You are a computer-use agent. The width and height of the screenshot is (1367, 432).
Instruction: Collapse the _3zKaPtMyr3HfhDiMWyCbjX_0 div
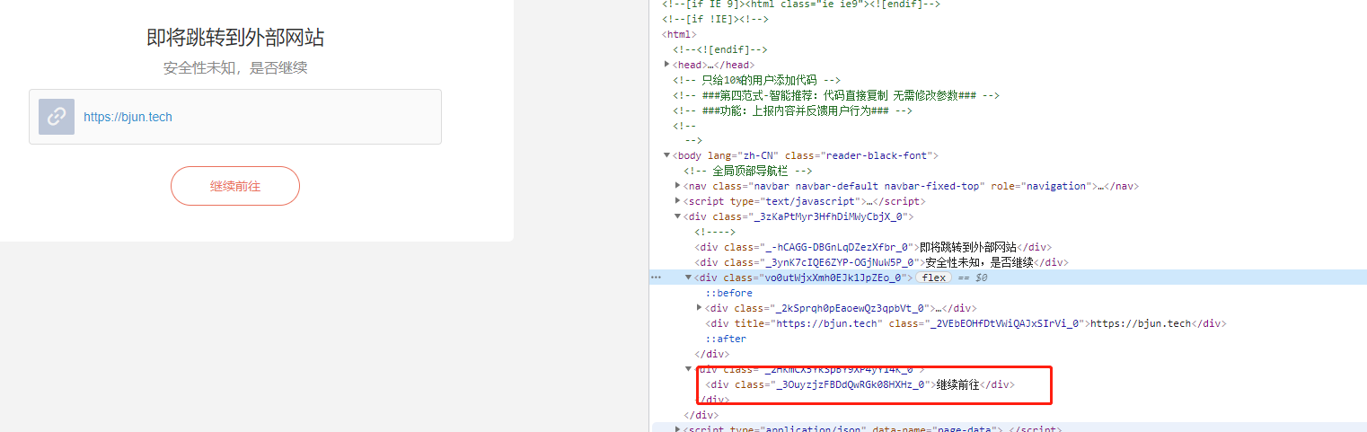pos(677,217)
